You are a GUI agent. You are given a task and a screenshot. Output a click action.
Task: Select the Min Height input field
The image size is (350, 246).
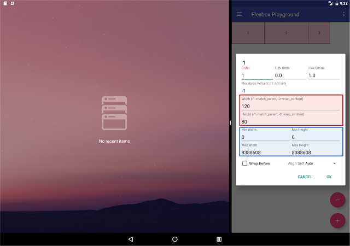click(x=316, y=137)
